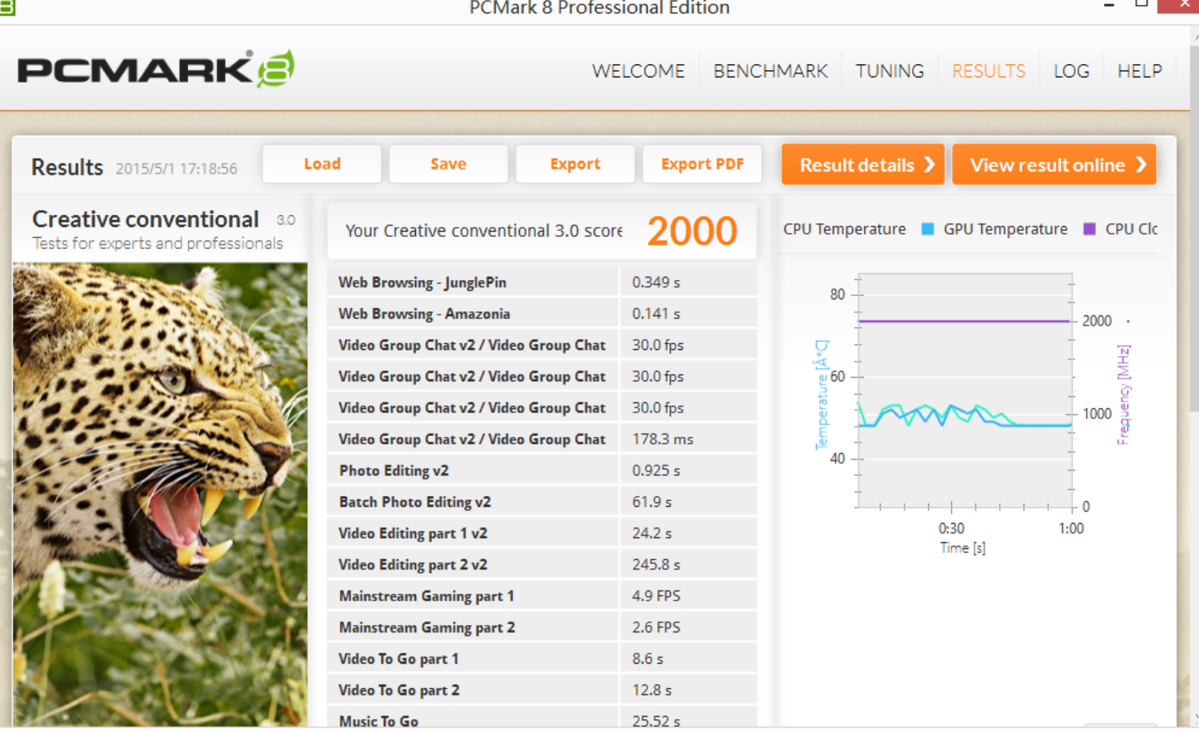Click the leopard image thumbnail
The height and width of the screenshot is (732, 1199).
tap(160, 493)
